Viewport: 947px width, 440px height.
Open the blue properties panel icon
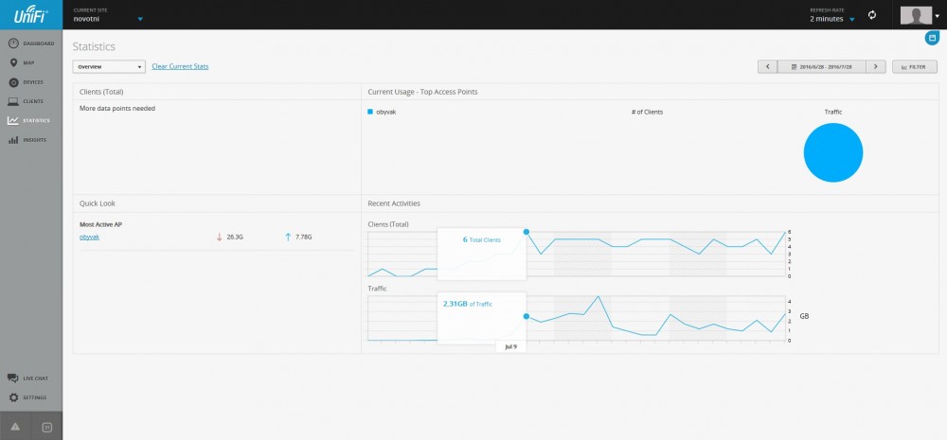pos(933,38)
